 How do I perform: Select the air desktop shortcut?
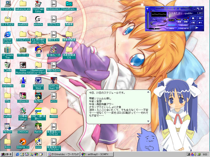(23, 82)
